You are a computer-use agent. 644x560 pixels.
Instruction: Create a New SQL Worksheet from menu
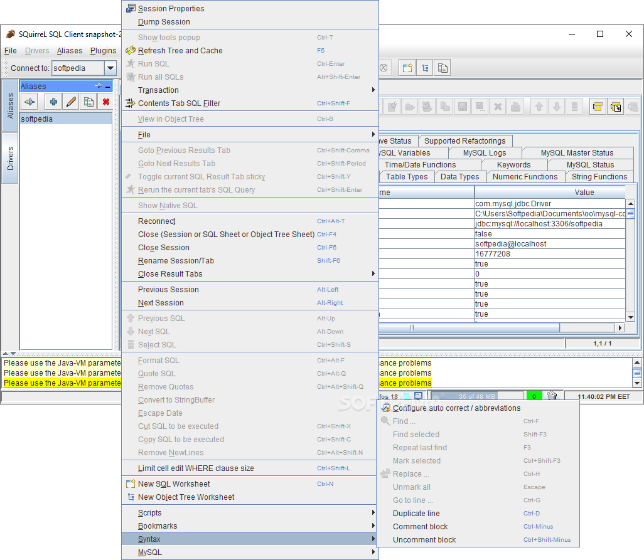250,483
